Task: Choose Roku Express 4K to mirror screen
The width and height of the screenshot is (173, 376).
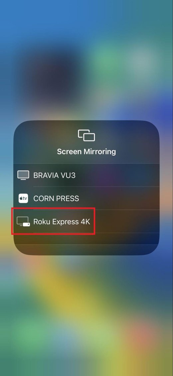Action: (x=86, y=221)
